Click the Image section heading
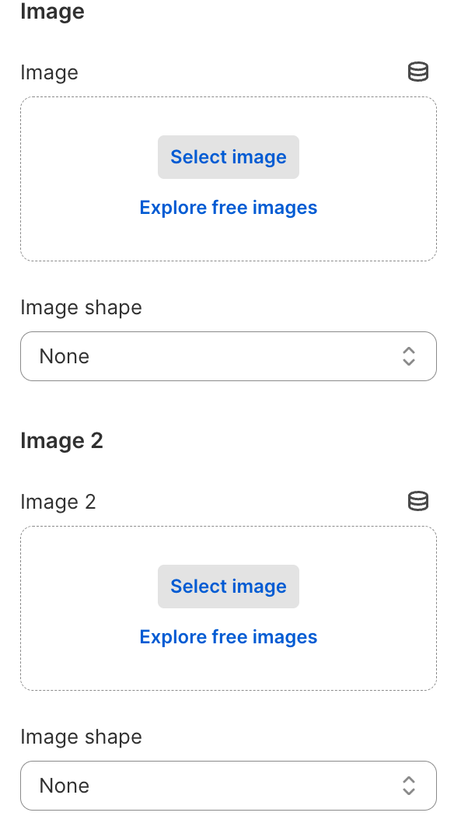 pos(52,12)
